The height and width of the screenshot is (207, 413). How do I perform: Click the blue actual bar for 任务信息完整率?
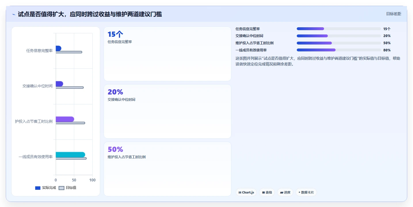(x=58, y=48)
